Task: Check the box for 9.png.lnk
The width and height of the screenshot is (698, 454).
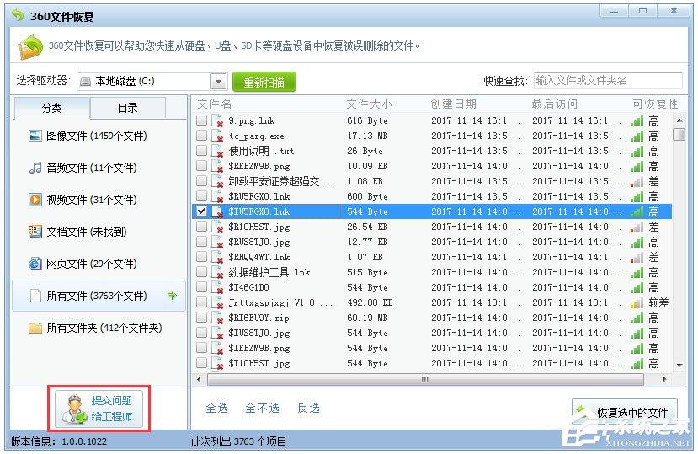Action: (202, 120)
